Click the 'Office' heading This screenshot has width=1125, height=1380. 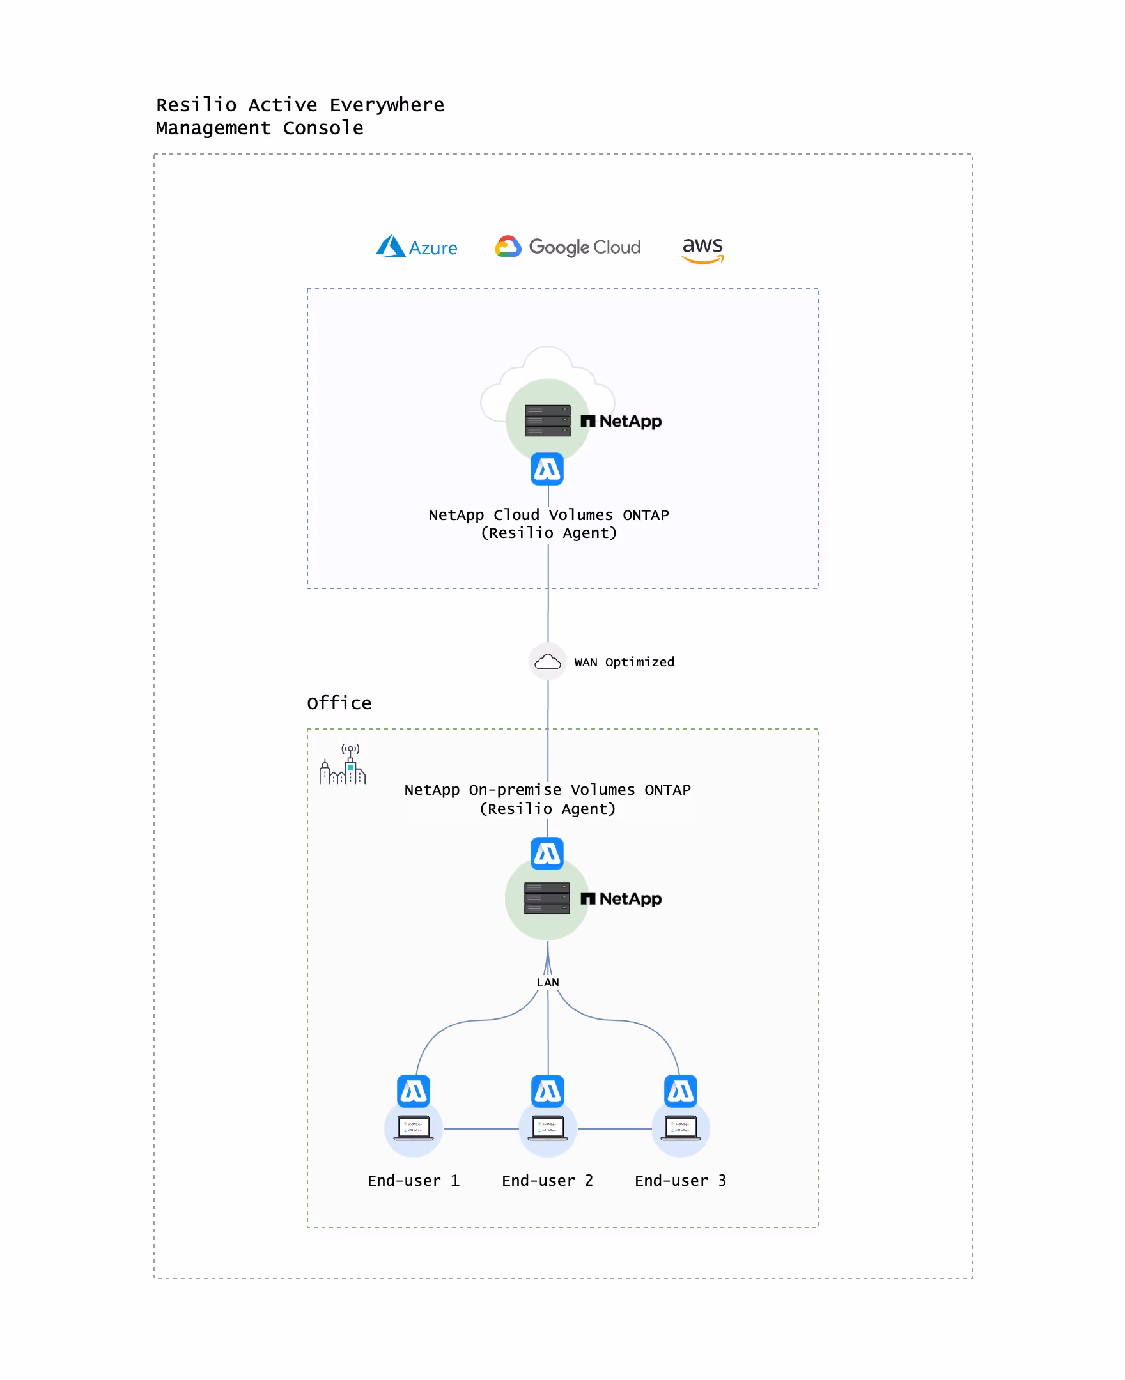[x=339, y=703]
